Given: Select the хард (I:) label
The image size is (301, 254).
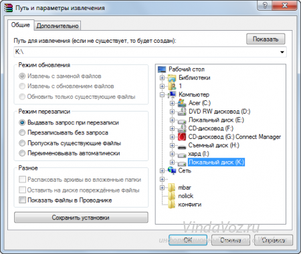Looking at the screenshot, I should [x=199, y=154].
